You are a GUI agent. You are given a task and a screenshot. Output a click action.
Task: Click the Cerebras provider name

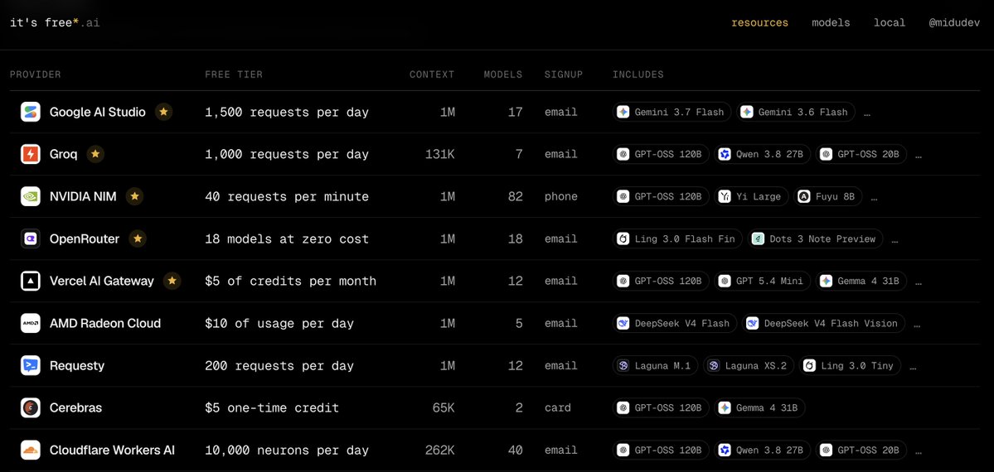tap(76, 407)
